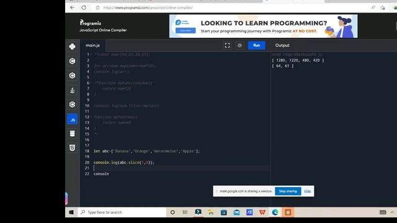Select the JS compiler icon
Image resolution: width=397 pixels, height=223 pixels.
tap(73, 120)
